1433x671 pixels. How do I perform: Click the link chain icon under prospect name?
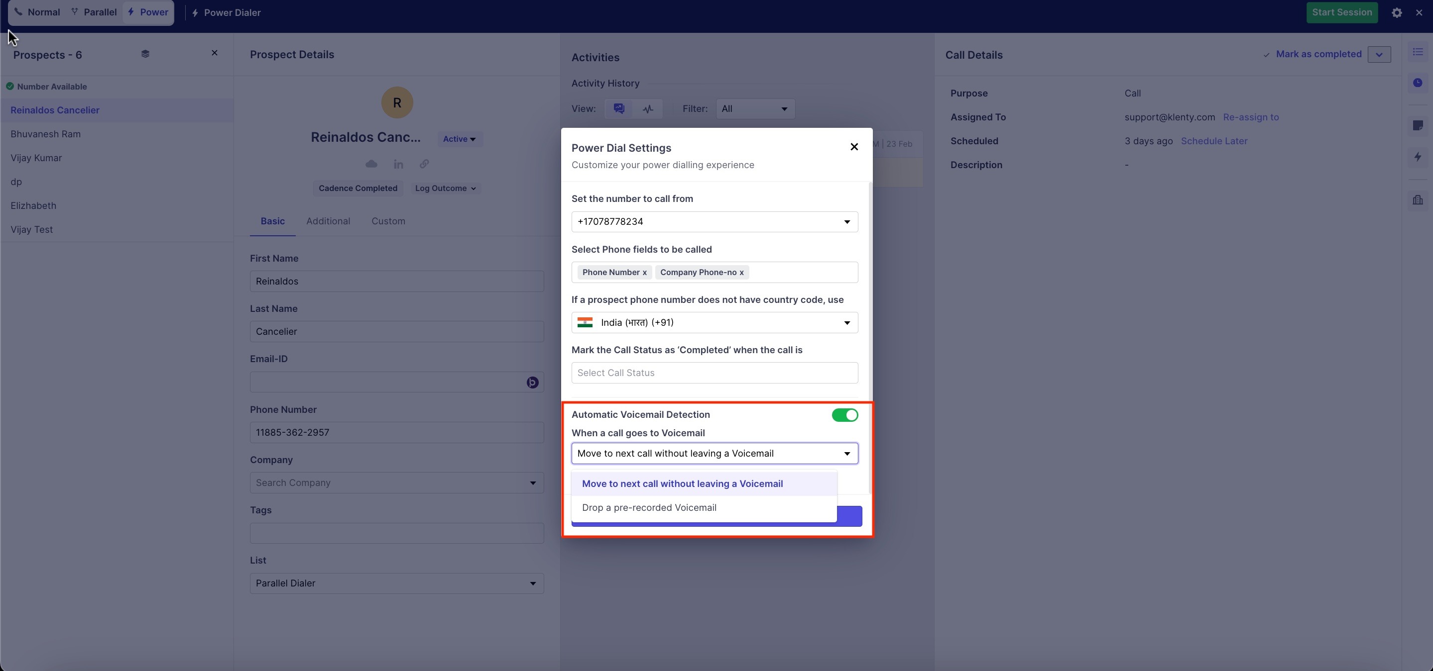(424, 164)
